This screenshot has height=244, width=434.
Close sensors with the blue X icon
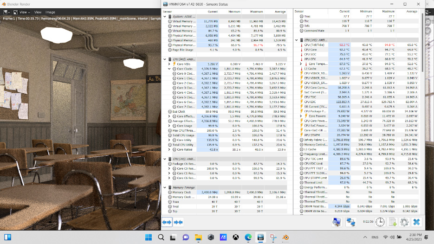416,222
